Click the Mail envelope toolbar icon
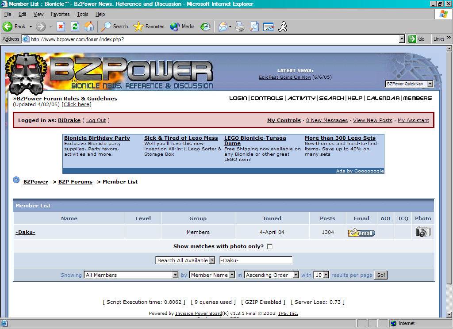 point(223,27)
